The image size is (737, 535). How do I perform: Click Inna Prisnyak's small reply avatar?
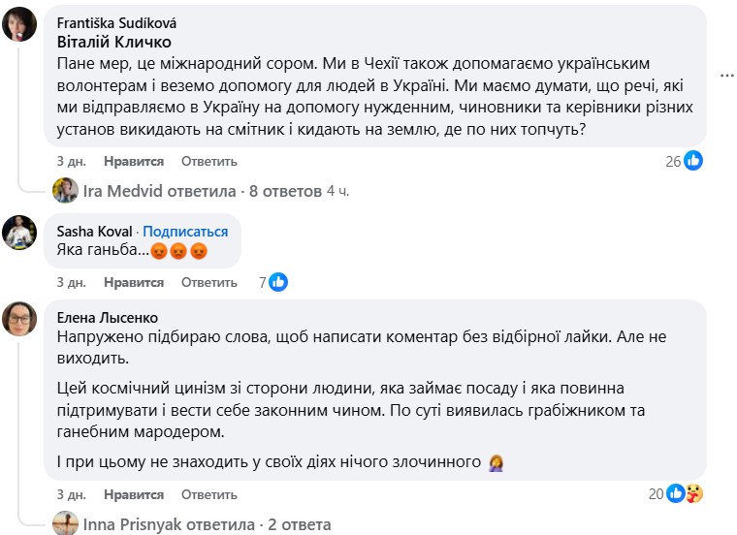tap(65, 524)
